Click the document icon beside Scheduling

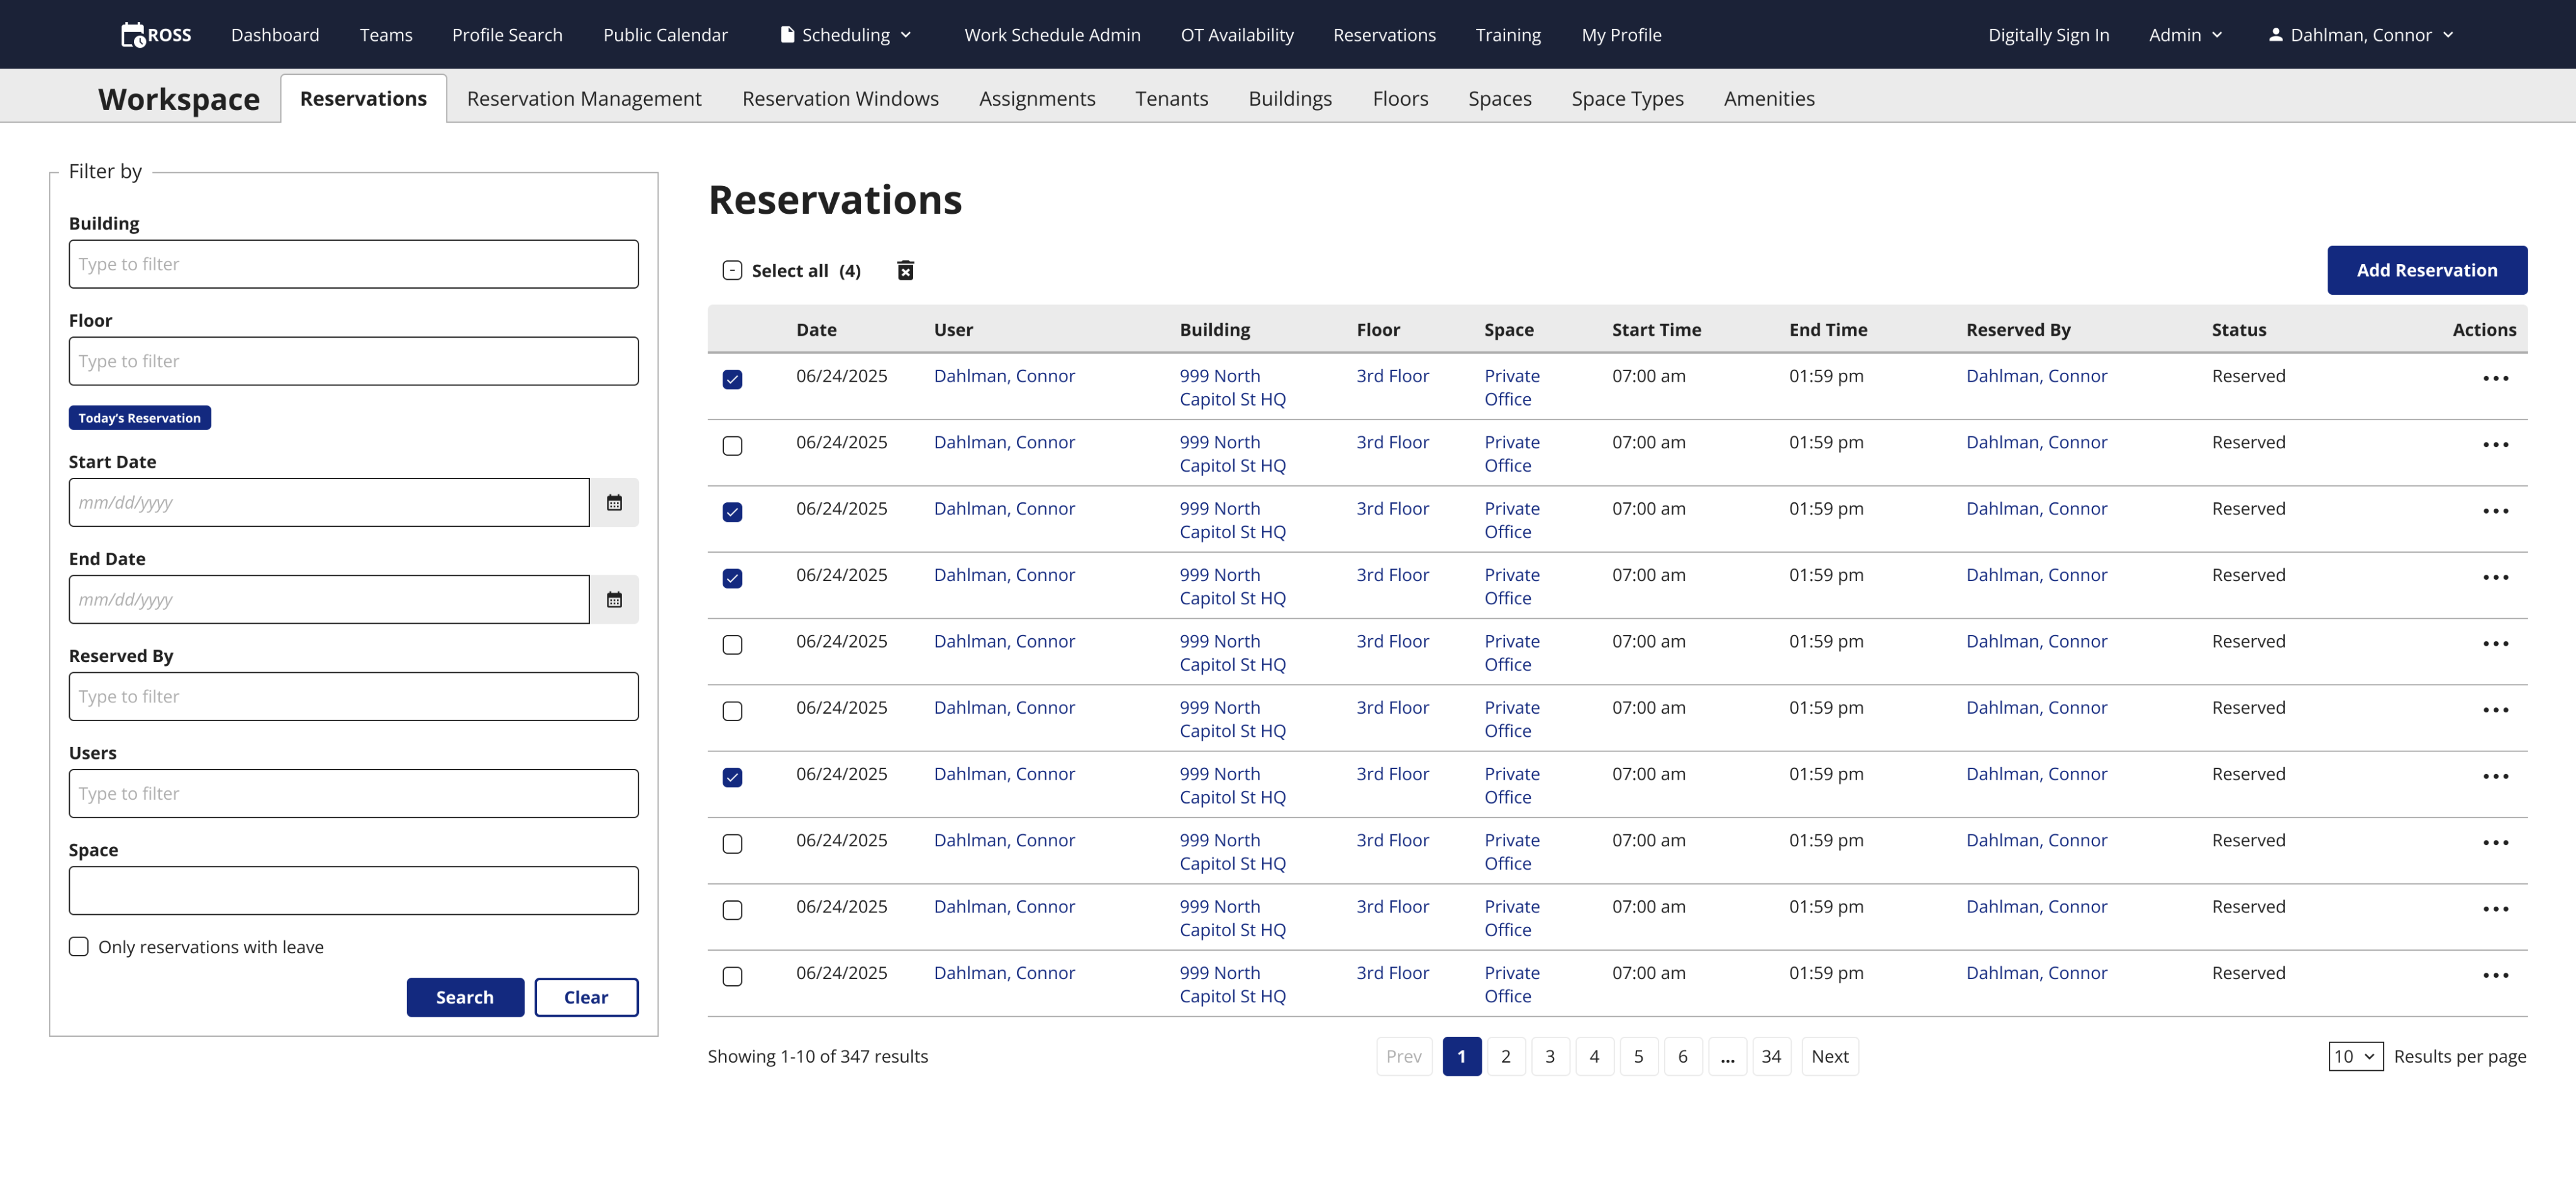click(787, 35)
